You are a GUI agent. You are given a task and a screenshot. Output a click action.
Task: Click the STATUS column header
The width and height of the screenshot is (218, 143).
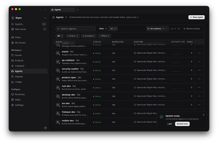click(97, 42)
